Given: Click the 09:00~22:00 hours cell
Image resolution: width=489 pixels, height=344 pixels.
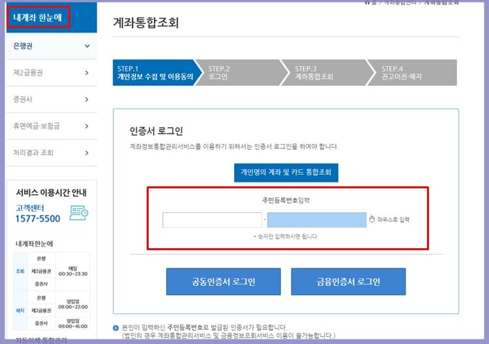Looking at the screenshot, I should [72, 304].
